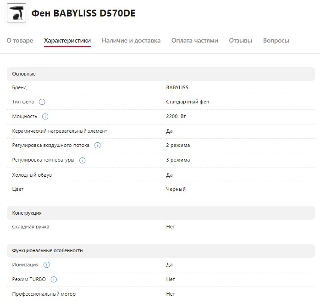Click the Регулировка воздушного потока label
This screenshot has width=320, height=303.
50,145
